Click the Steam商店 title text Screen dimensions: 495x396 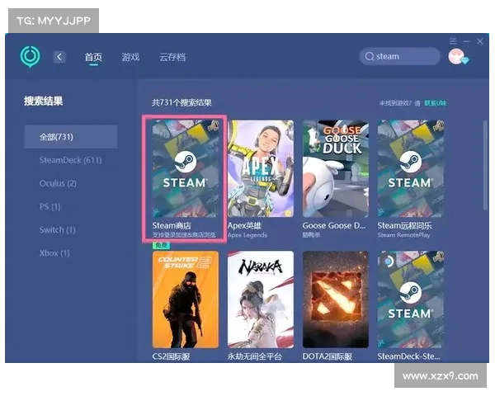point(172,226)
